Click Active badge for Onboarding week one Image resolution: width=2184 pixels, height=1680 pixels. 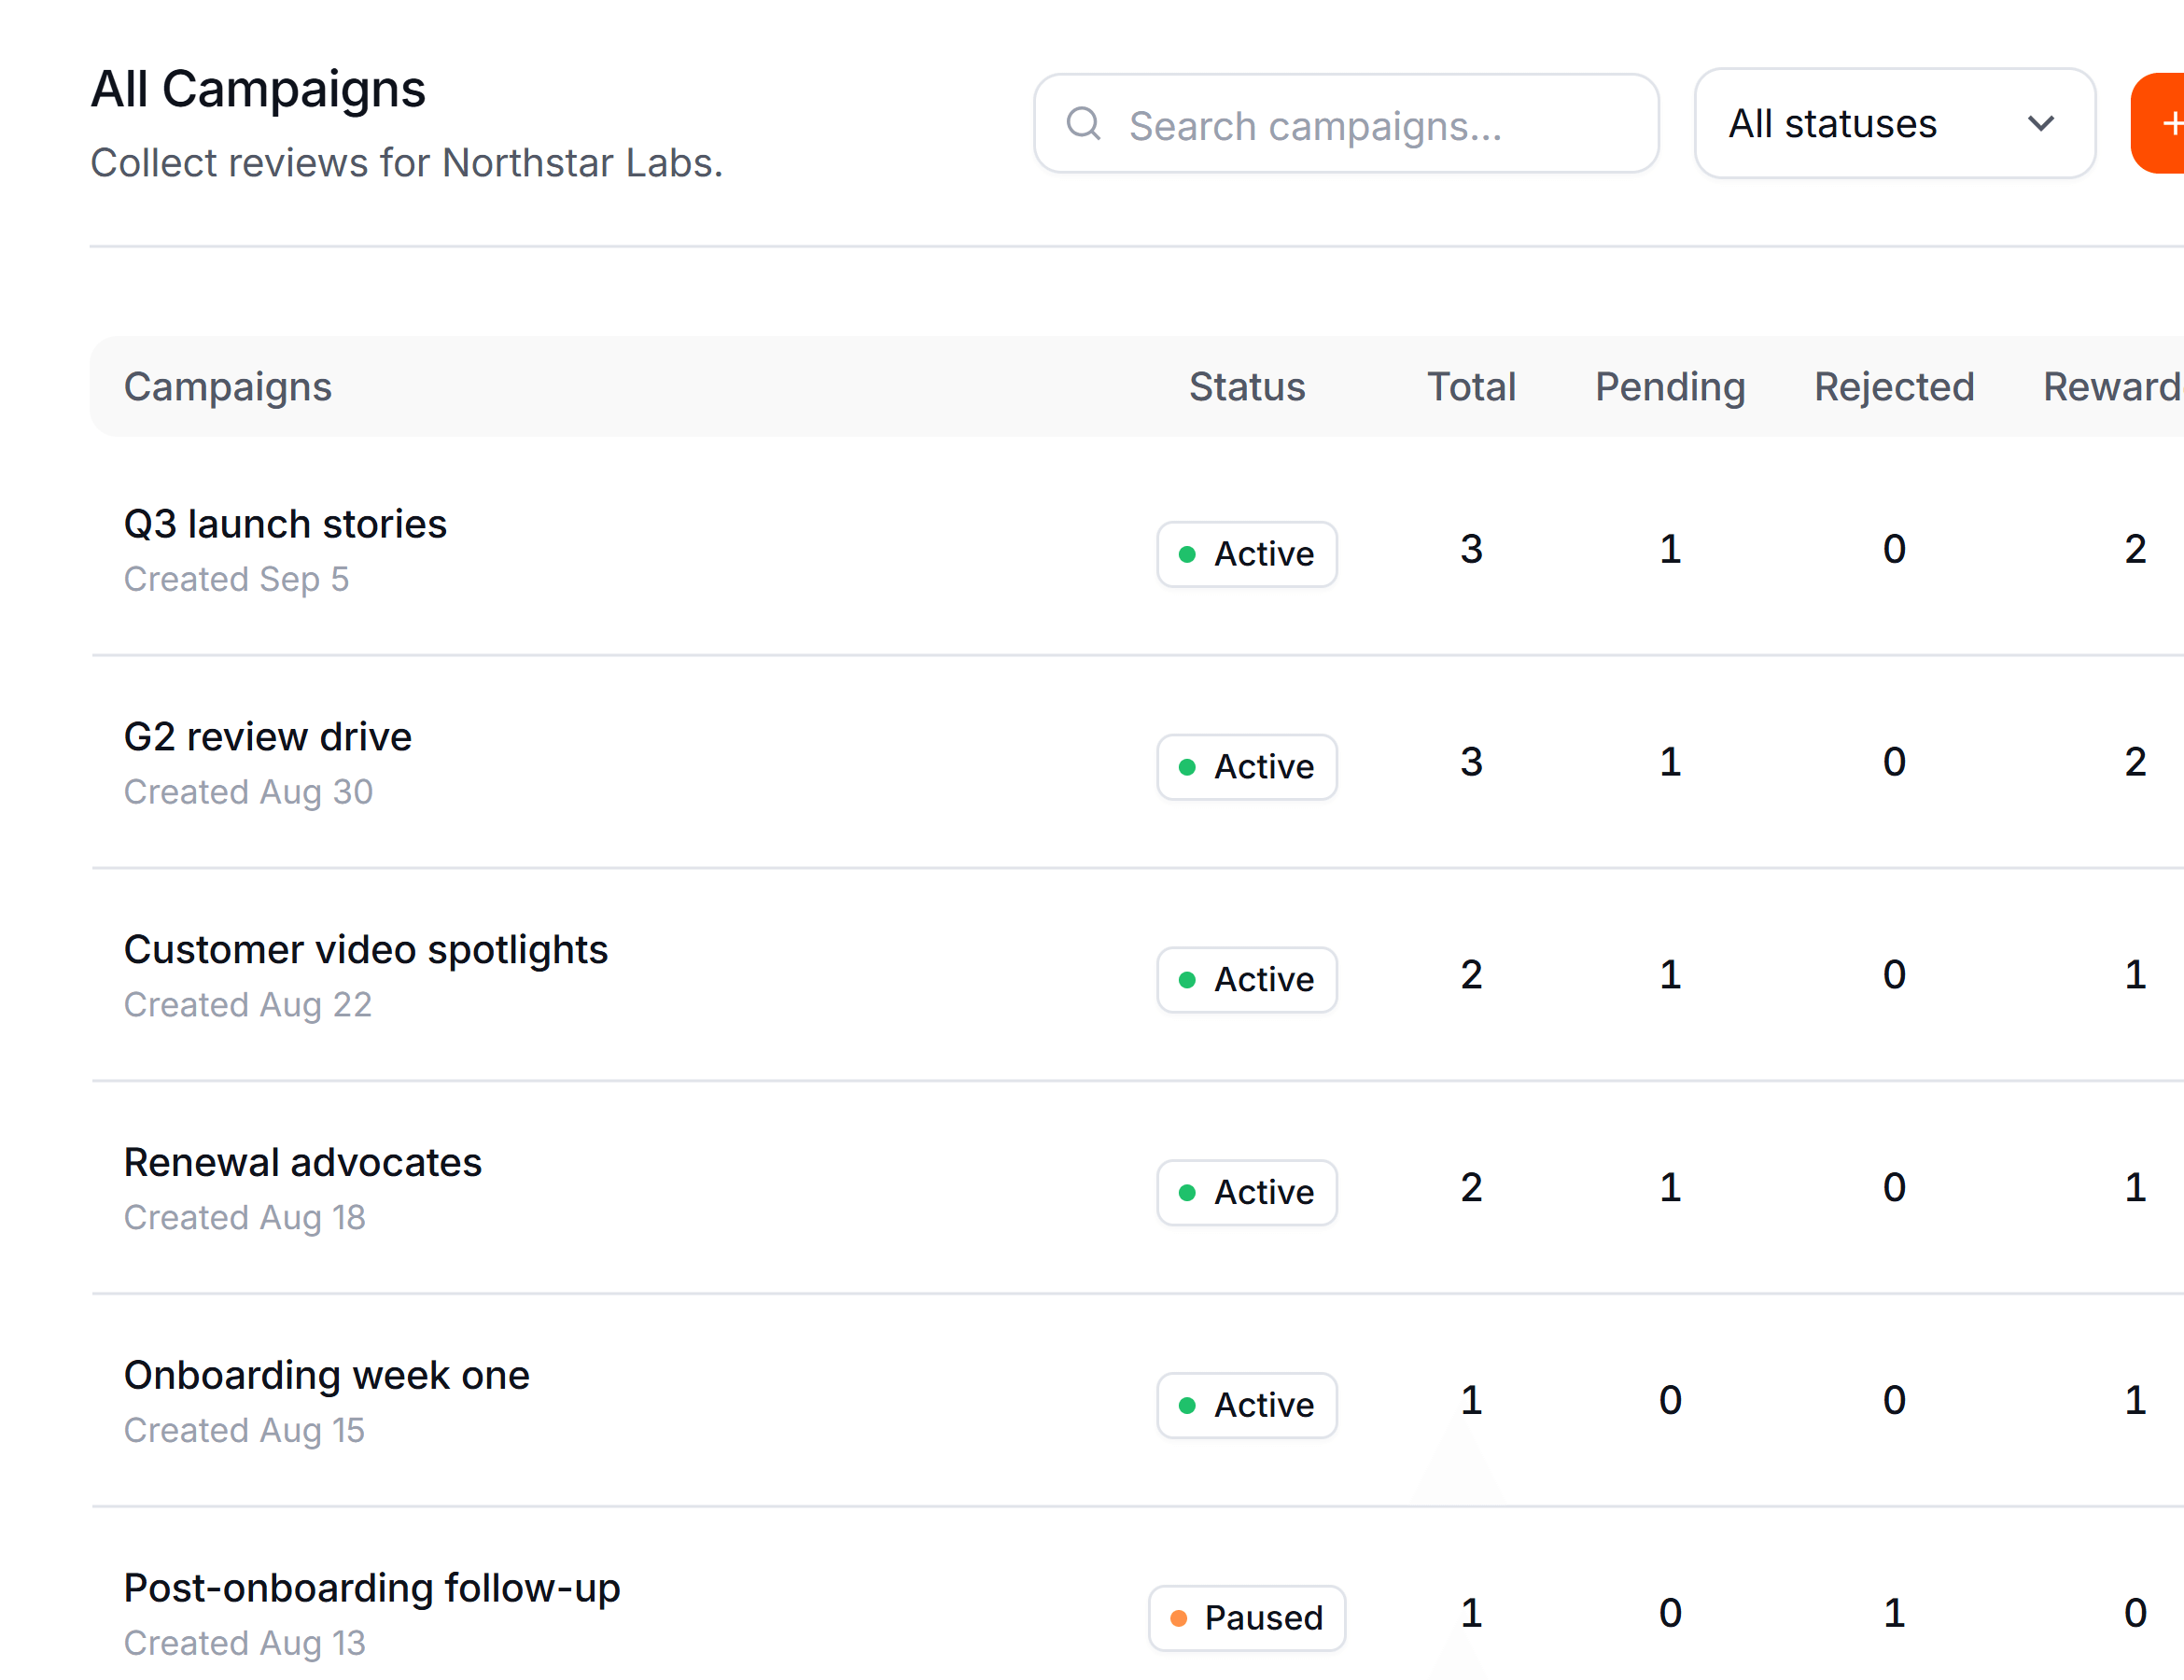point(1246,1406)
